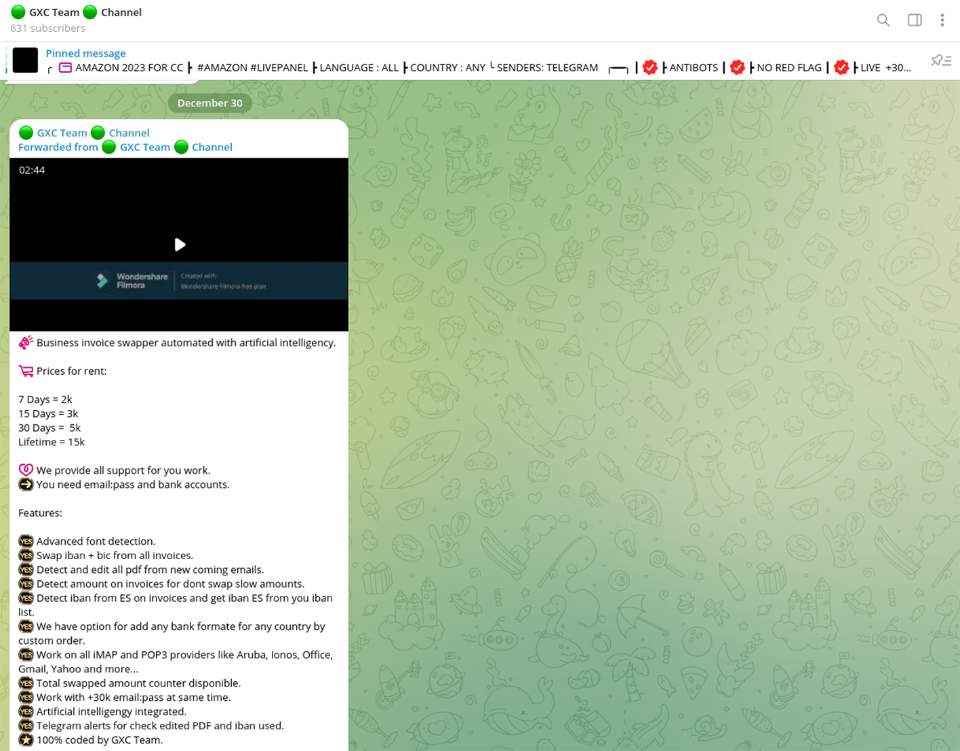Toggle the right sidebar panel icon
The width and height of the screenshot is (960, 751).
click(x=915, y=20)
